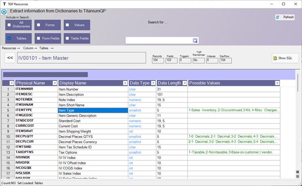Select the IVSLSIDX cell
The image size is (302, 186).
click(x=36, y=173)
